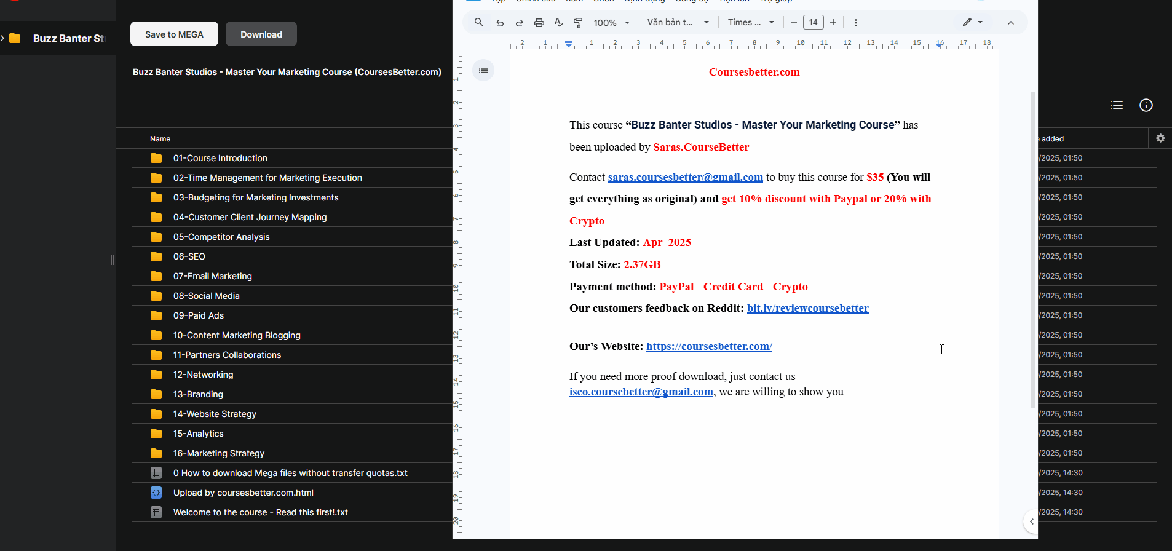This screenshot has height=551, width=1172.
Task: Open the three-dot more options menu
Action: tap(856, 23)
